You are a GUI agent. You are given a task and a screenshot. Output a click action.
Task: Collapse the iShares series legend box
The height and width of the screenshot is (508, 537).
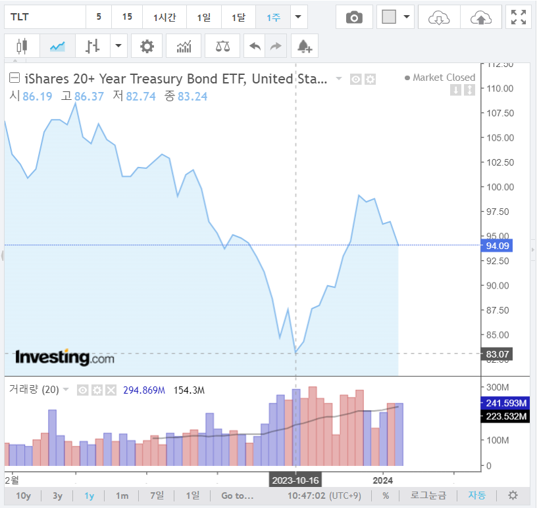[14, 78]
